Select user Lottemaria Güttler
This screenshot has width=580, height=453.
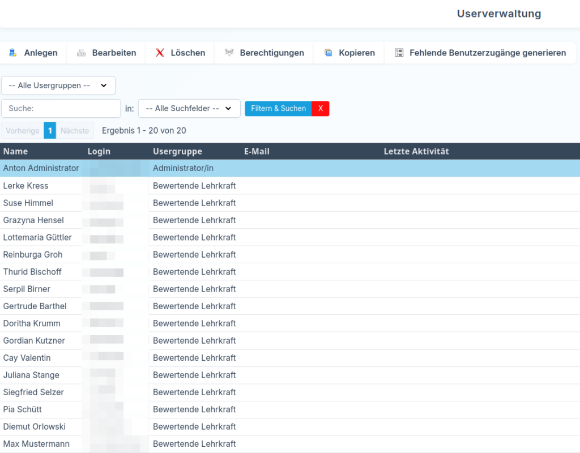[37, 237]
